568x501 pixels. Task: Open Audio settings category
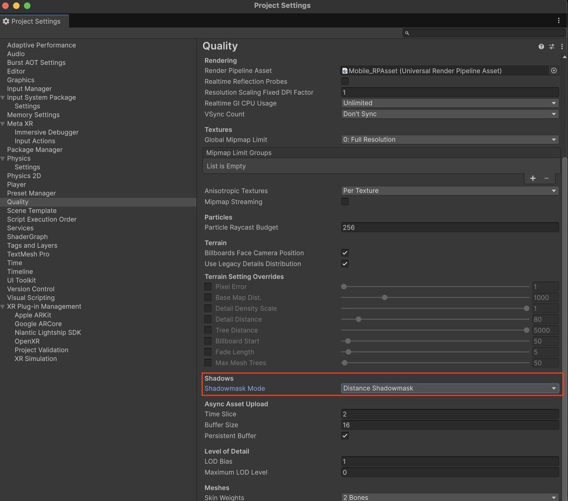pos(16,54)
